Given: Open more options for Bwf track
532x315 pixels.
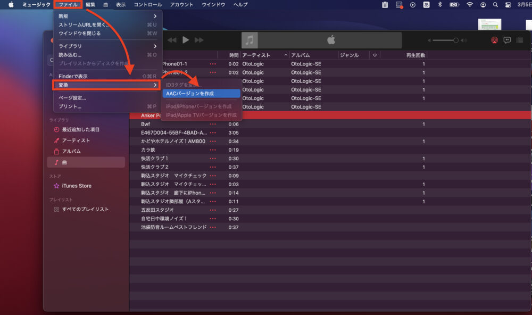Looking at the screenshot, I should pos(213,124).
